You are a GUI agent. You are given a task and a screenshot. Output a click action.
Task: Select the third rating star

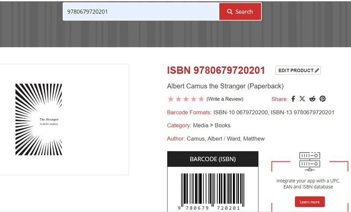coord(186,99)
